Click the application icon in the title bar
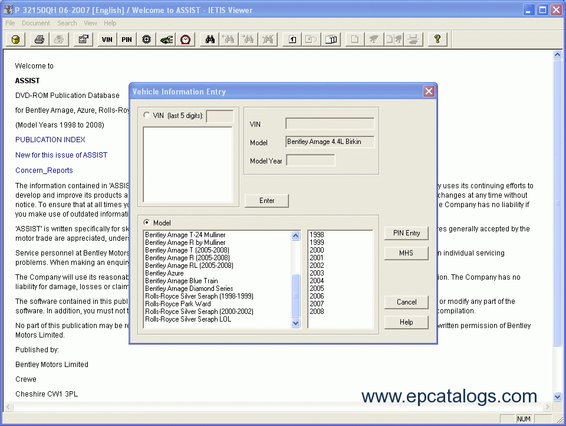 point(8,9)
